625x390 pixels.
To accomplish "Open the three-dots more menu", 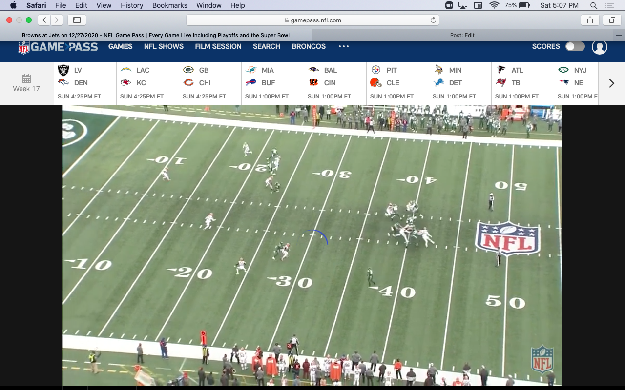I will pyautogui.click(x=344, y=46).
